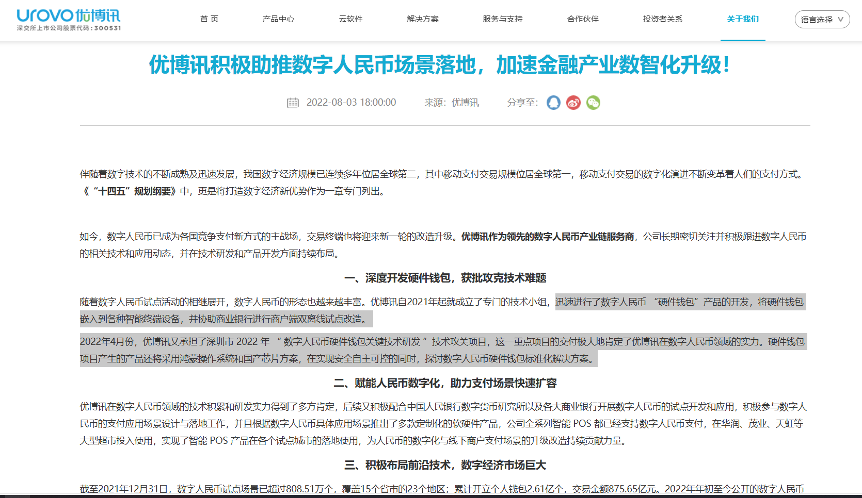Click the bold 《"十四五"规划纲要》 text

(x=130, y=191)
